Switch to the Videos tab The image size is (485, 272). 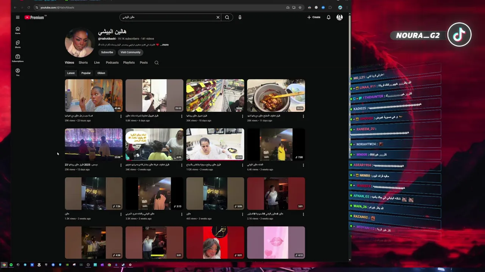coord(69,63)
